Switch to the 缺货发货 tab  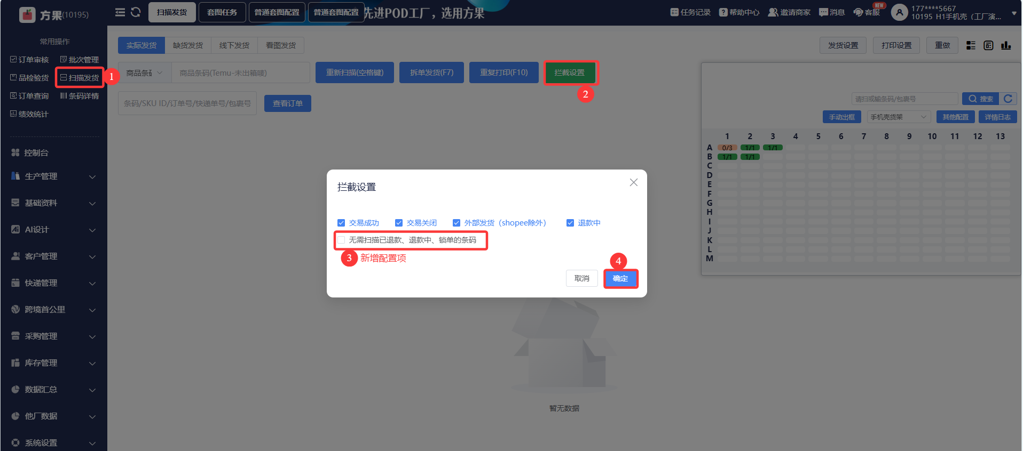pos(188,45)
